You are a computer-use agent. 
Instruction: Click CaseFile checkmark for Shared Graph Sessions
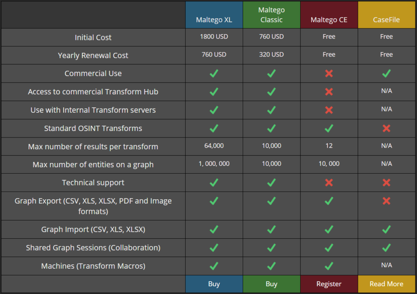(x=386, y=247)
